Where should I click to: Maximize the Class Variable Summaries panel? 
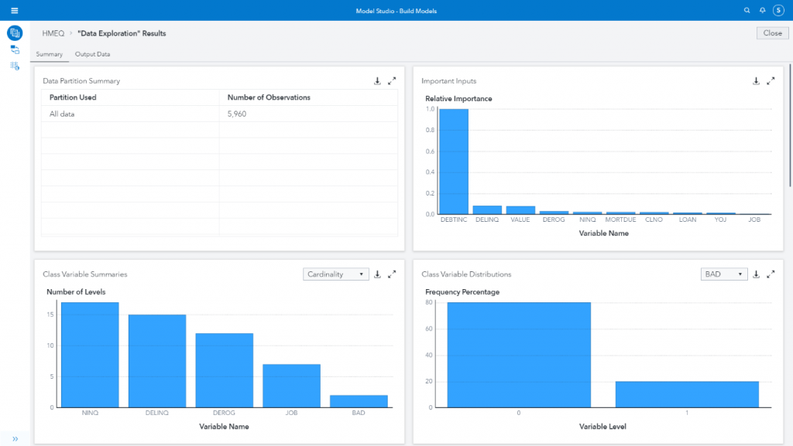pyautogui.click(x=393, y=274)
